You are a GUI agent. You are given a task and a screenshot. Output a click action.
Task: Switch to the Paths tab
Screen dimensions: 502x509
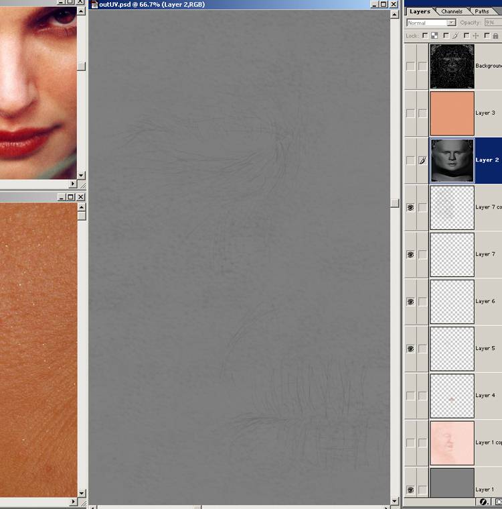click(x=482, y=11)
